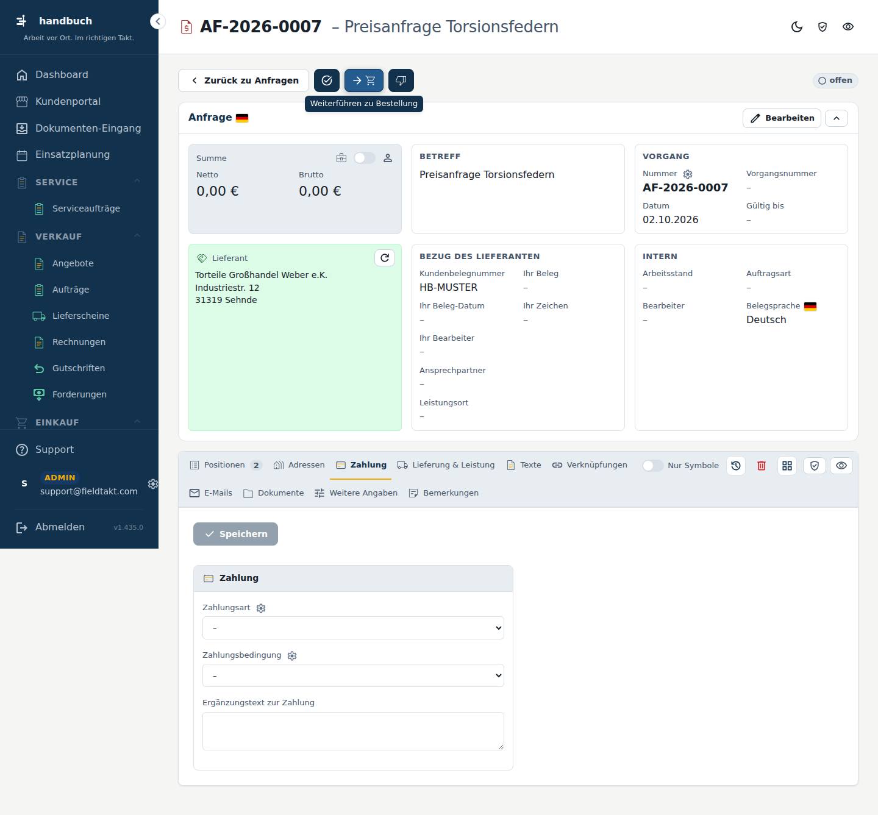The height and width of the screenshot is (815, 878).
Task: Click the grid layout icon in the tab bar
Action: pos(787,466)
